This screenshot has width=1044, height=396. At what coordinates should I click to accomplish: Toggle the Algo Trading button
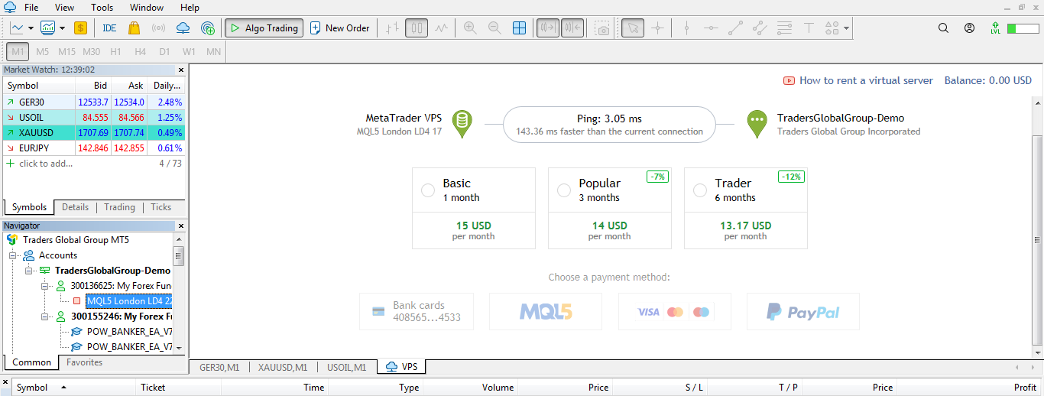point(264,28)
